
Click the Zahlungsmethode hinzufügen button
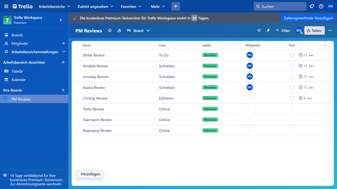click(308, 18)
